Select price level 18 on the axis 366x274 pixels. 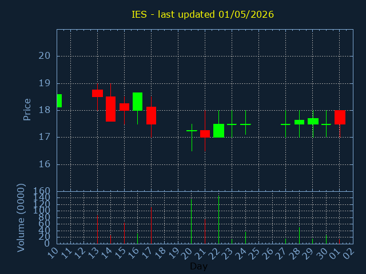45,110
